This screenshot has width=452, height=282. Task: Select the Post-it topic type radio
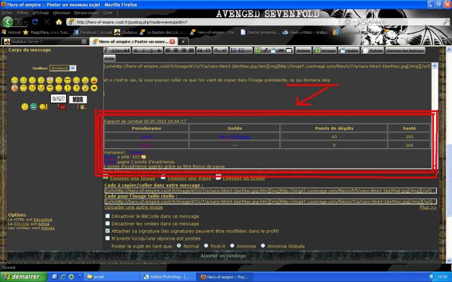pos(206,246)
